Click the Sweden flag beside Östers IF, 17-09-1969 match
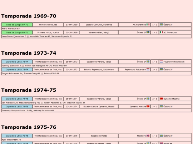 pyautogui.click(x=161, y=25)
